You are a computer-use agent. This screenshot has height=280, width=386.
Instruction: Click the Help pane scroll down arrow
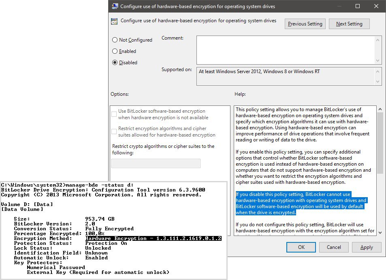(x=380, y=232)
